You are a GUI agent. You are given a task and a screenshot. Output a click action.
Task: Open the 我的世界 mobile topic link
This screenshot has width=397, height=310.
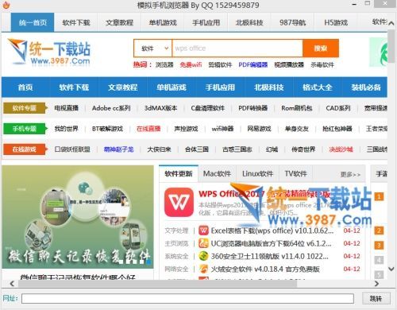[x=66, y=129]
